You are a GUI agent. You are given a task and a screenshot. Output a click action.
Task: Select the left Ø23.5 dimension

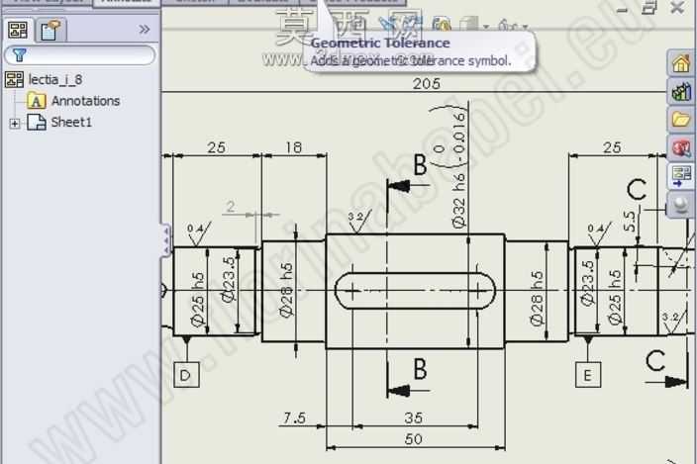pyautogui.click(x=229, y=280)
